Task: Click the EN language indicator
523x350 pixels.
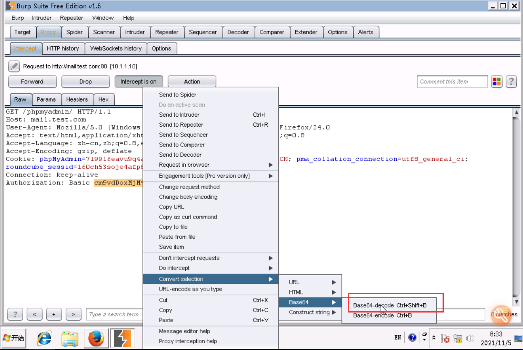Action: pos(398,338)
